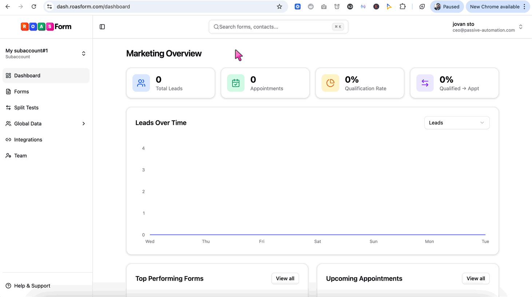The width and height of the screenshot is (532, 297).
Task: Toggle the sidebar collapse icon
Action: click(x=102, y=27)
